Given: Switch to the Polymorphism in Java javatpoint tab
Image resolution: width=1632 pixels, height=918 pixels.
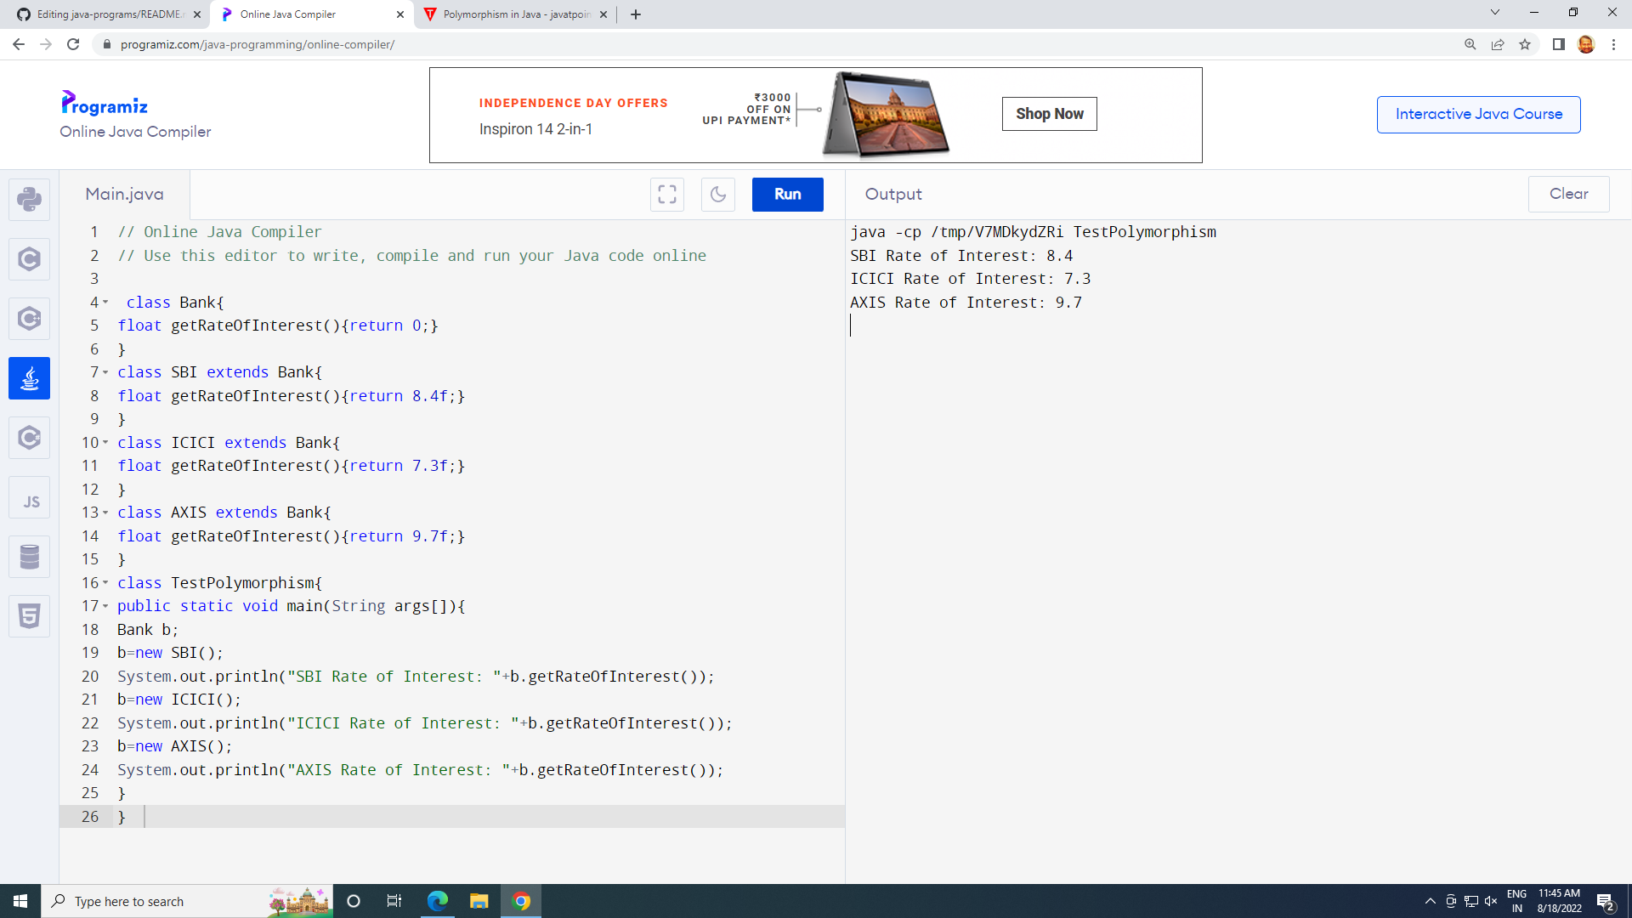Looking at the screenshot, I should coord(510,14).
